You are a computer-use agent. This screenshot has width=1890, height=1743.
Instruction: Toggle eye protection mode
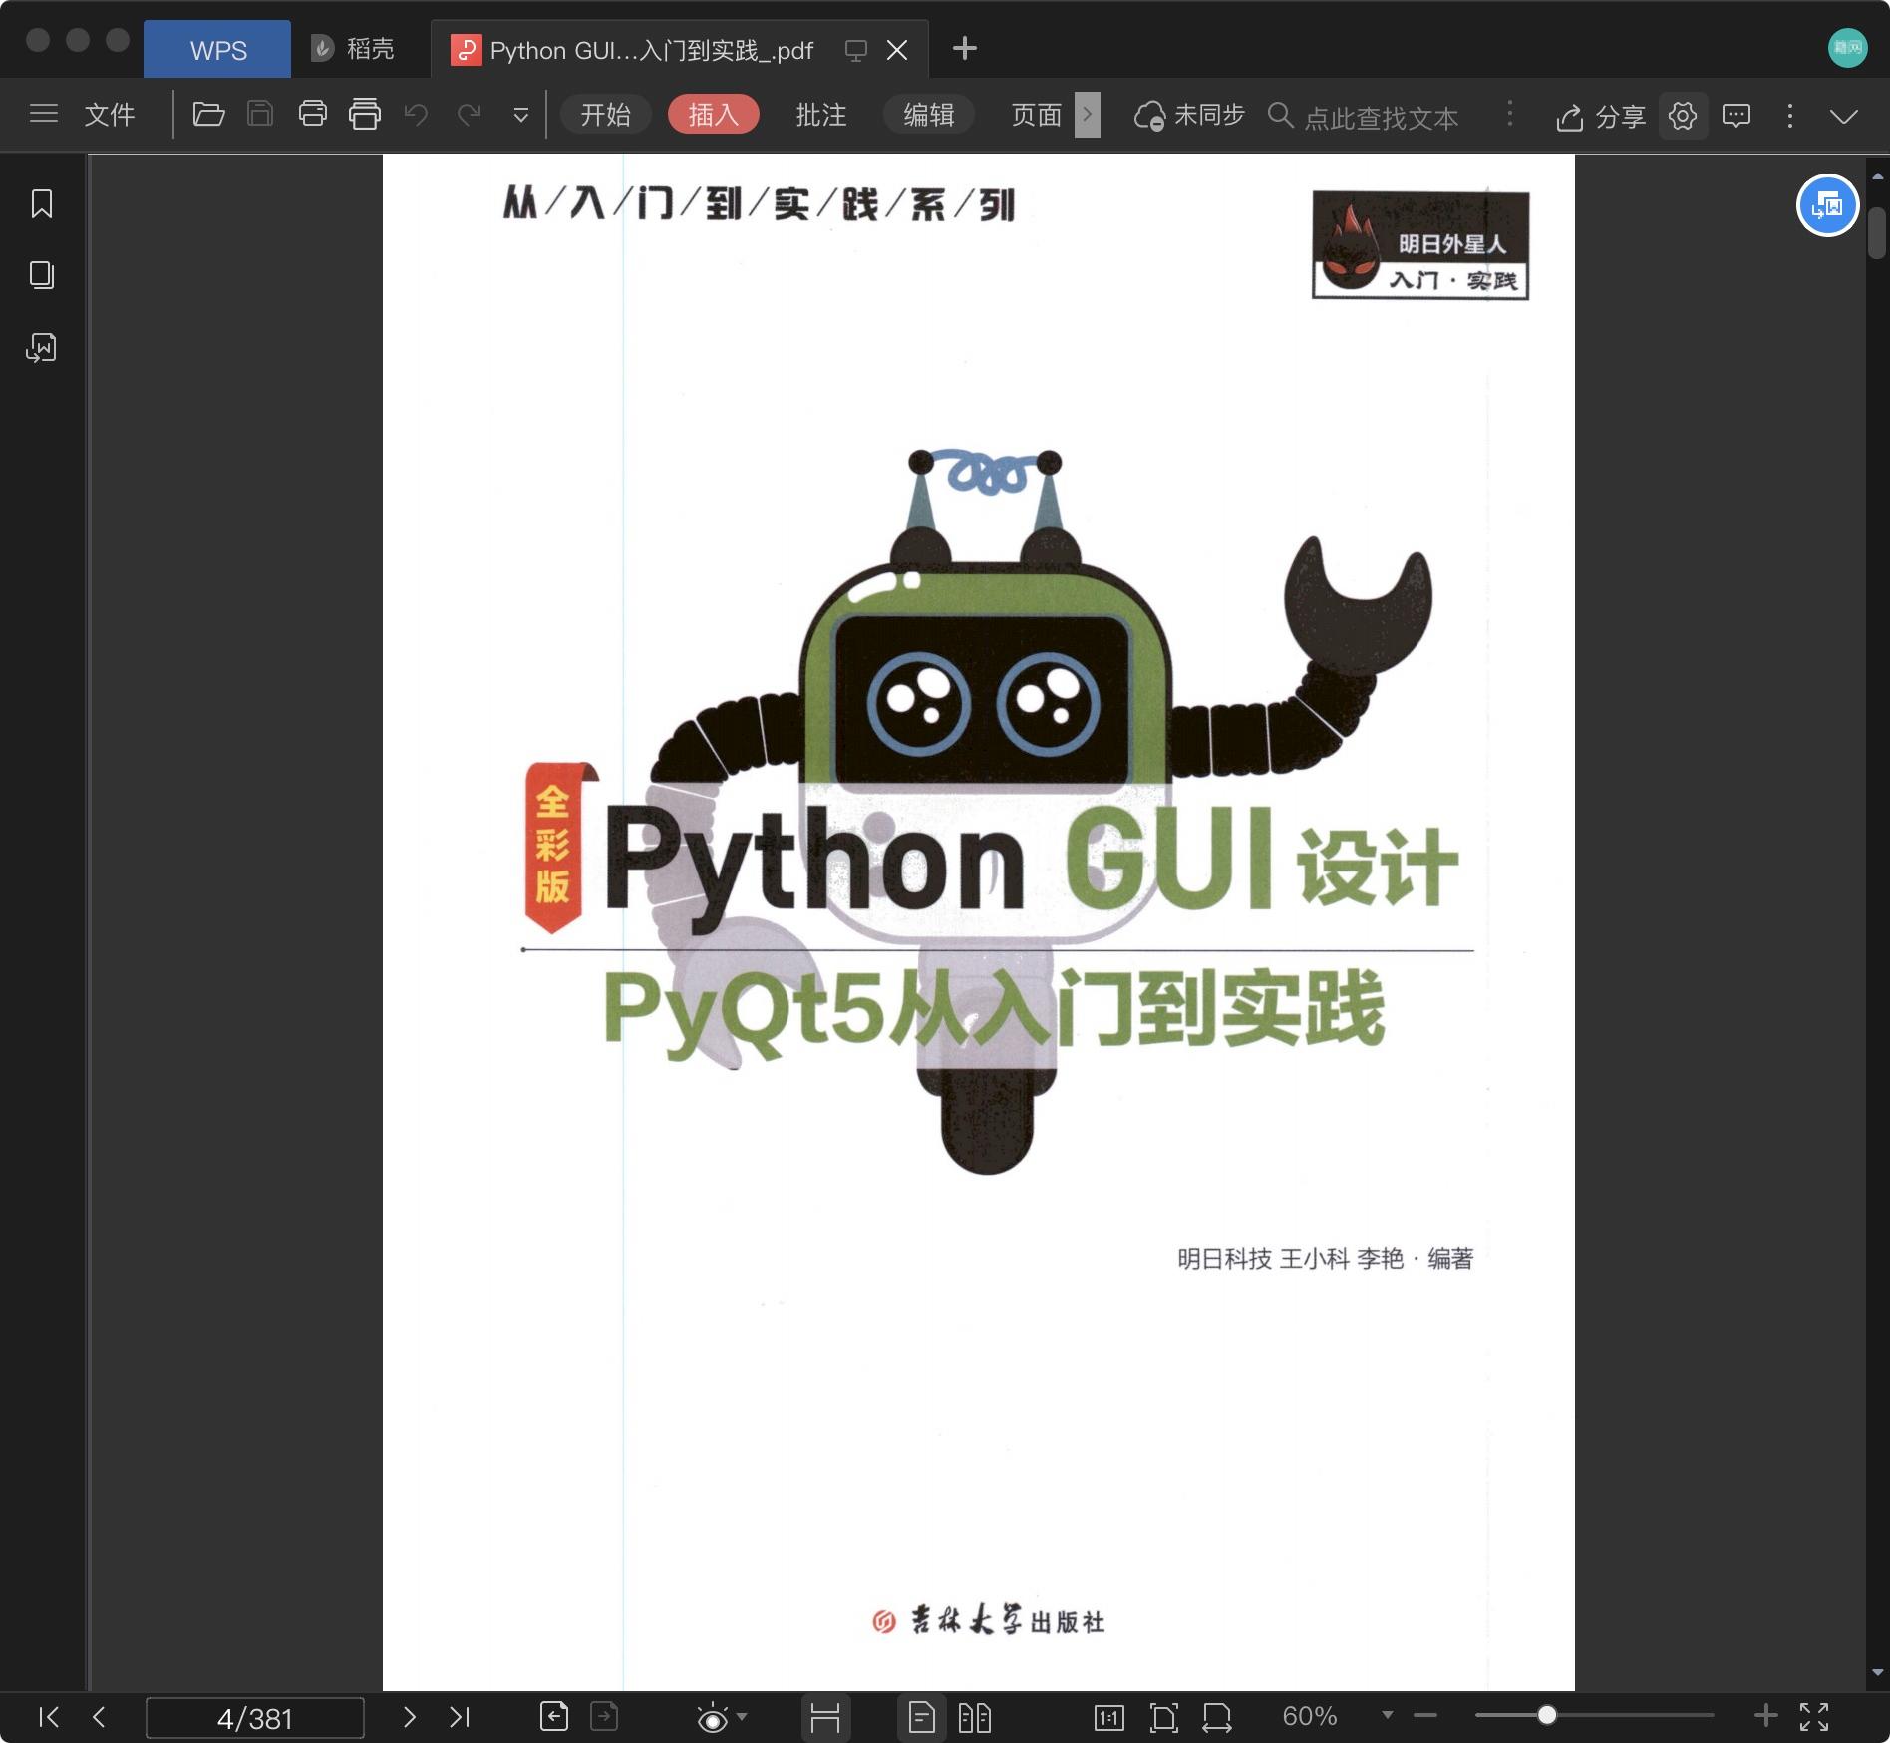tap(712, 1717)
